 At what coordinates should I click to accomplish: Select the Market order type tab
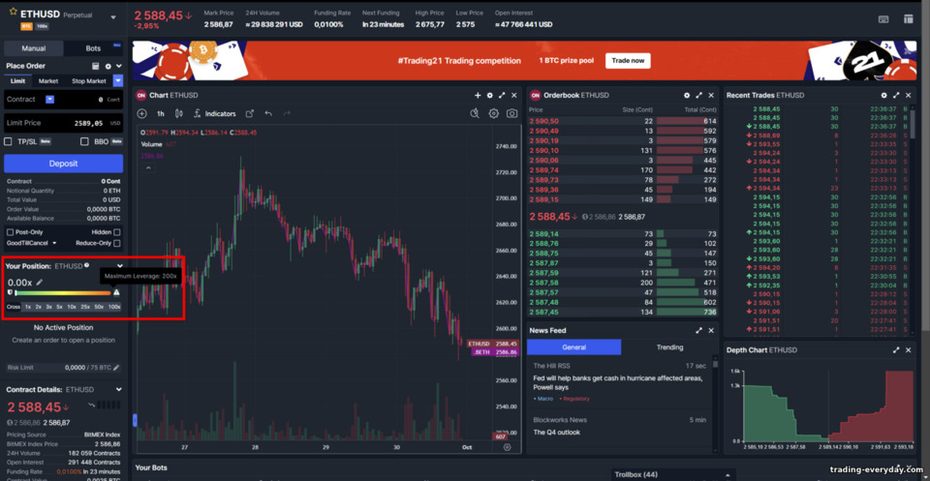coord(48,80)
